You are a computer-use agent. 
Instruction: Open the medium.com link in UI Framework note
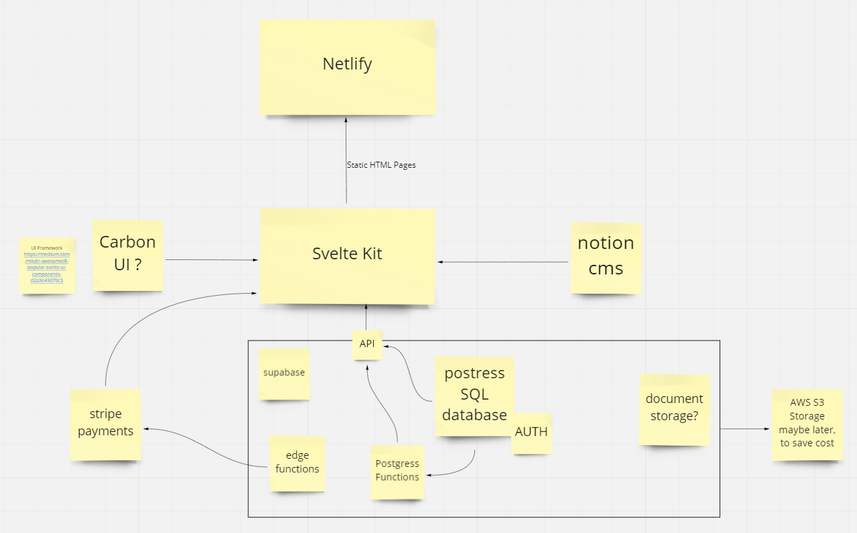[47, 267]
